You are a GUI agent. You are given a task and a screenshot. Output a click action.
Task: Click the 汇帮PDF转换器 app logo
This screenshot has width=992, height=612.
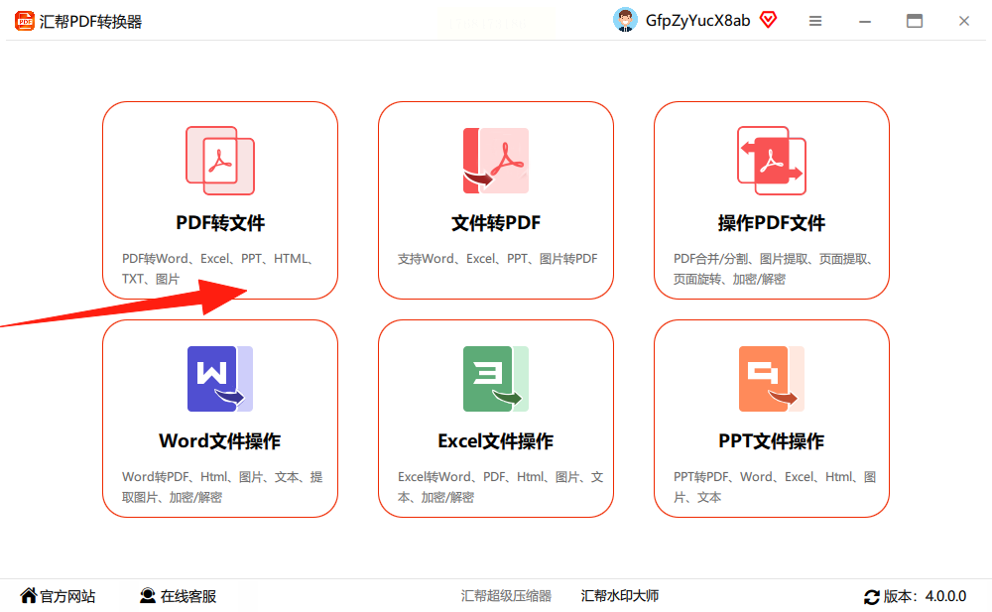pyautogui.click(x=25, y=21)
